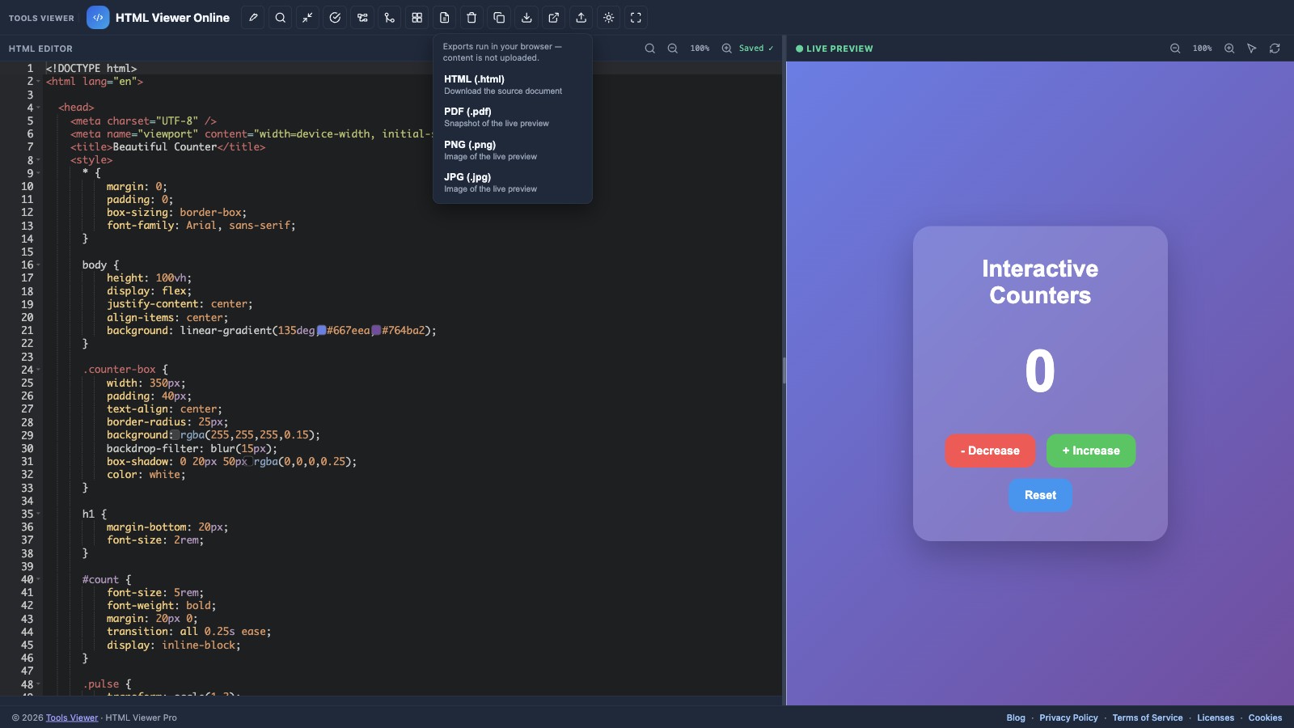The height and width of the screenshot is (728, 1294).
Task: Click the validate check-circle icon
Action: click(x=335, y=18)
